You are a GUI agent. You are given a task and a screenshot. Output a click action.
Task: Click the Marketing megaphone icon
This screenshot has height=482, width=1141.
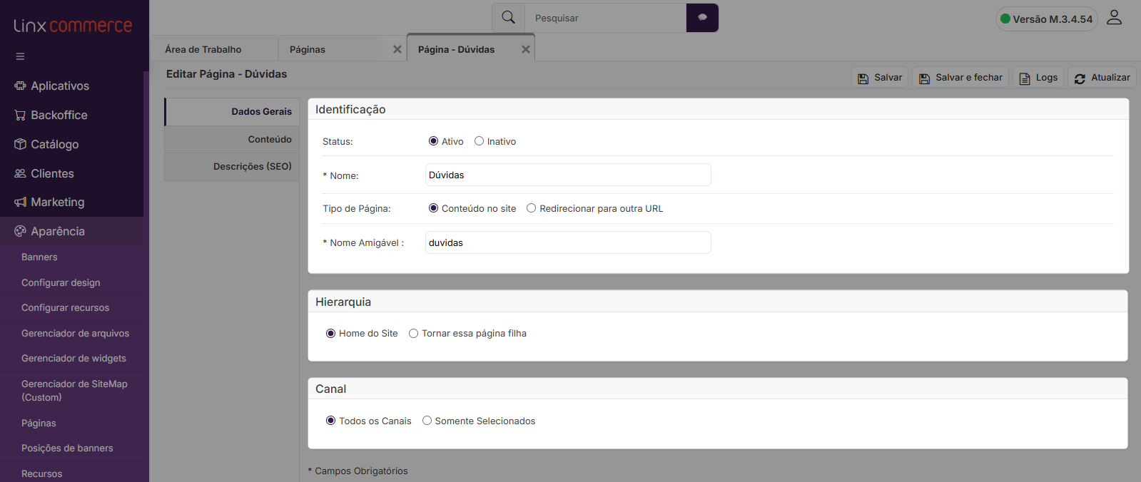(20, 202)
